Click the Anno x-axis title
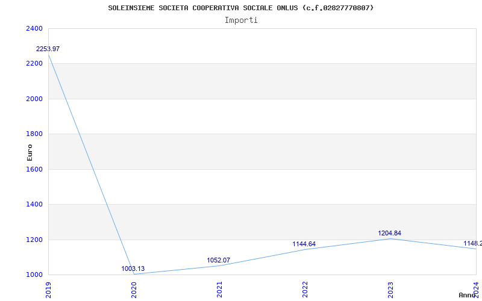482x301 pixels. pyautogui.click(x=468, y=295)
